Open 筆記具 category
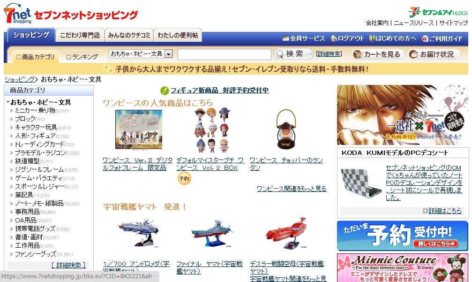 point(24,195)
